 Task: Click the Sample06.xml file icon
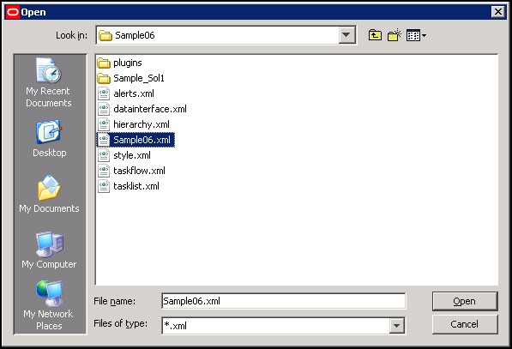pos(104,140)
